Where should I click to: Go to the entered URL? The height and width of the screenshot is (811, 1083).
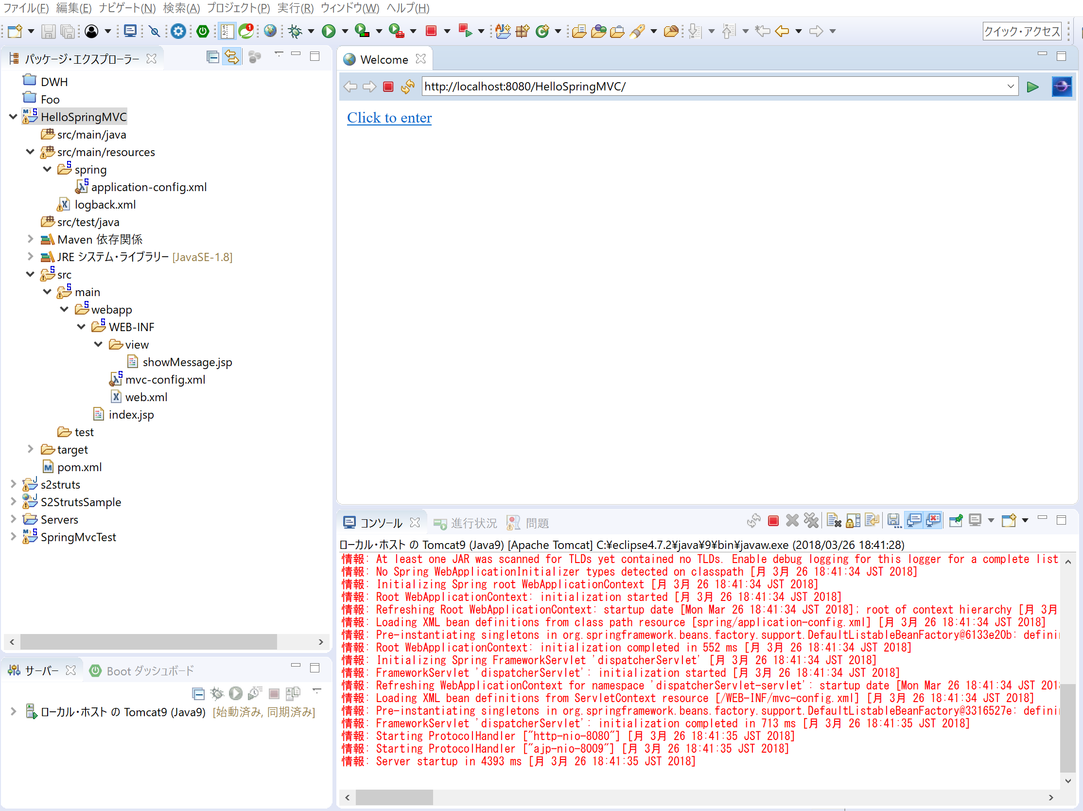coord(1032,87)
